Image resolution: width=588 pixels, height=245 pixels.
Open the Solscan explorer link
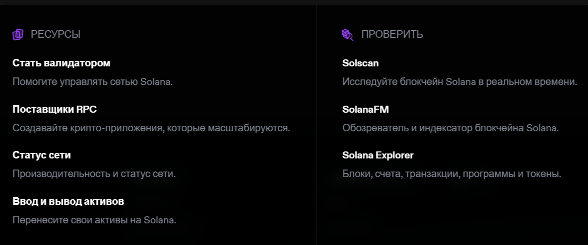pos(360,63)
